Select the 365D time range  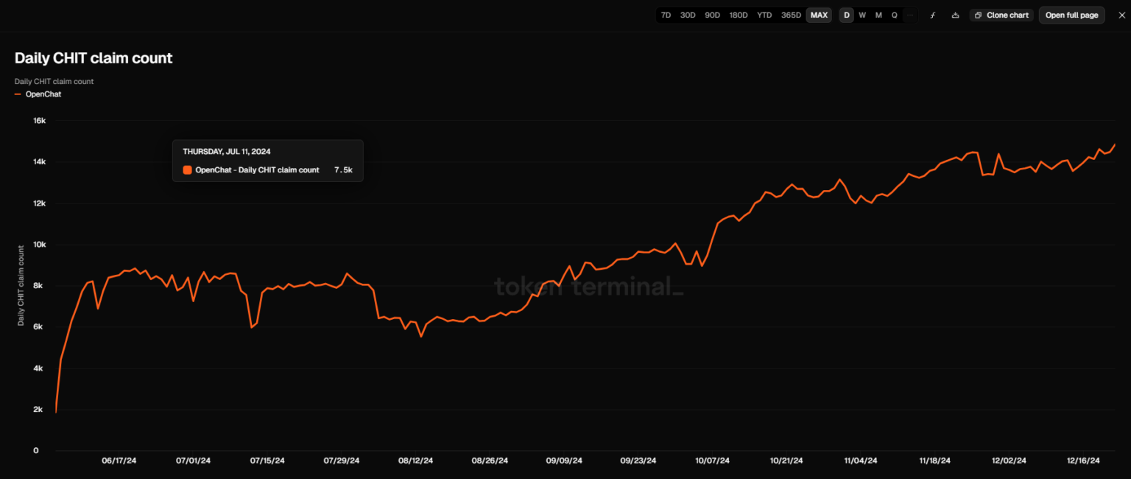(792, 15)
